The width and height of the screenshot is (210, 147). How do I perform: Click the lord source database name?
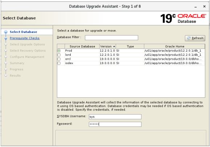(x=68, y=55)
